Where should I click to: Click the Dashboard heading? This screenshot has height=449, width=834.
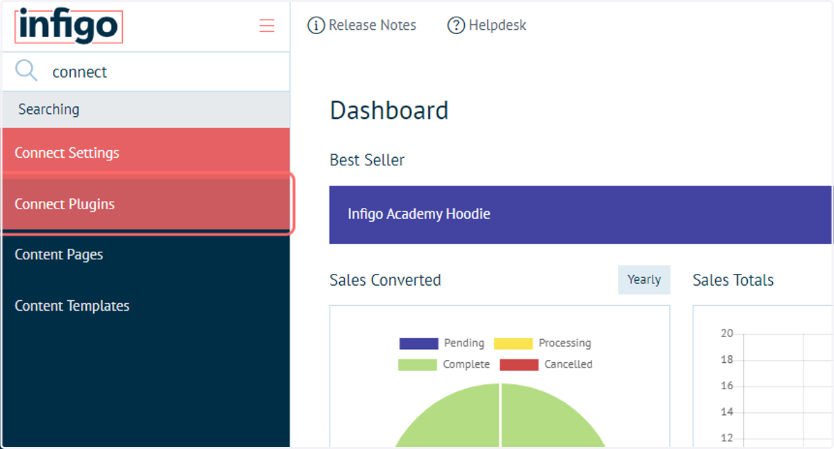coord(389,111)
